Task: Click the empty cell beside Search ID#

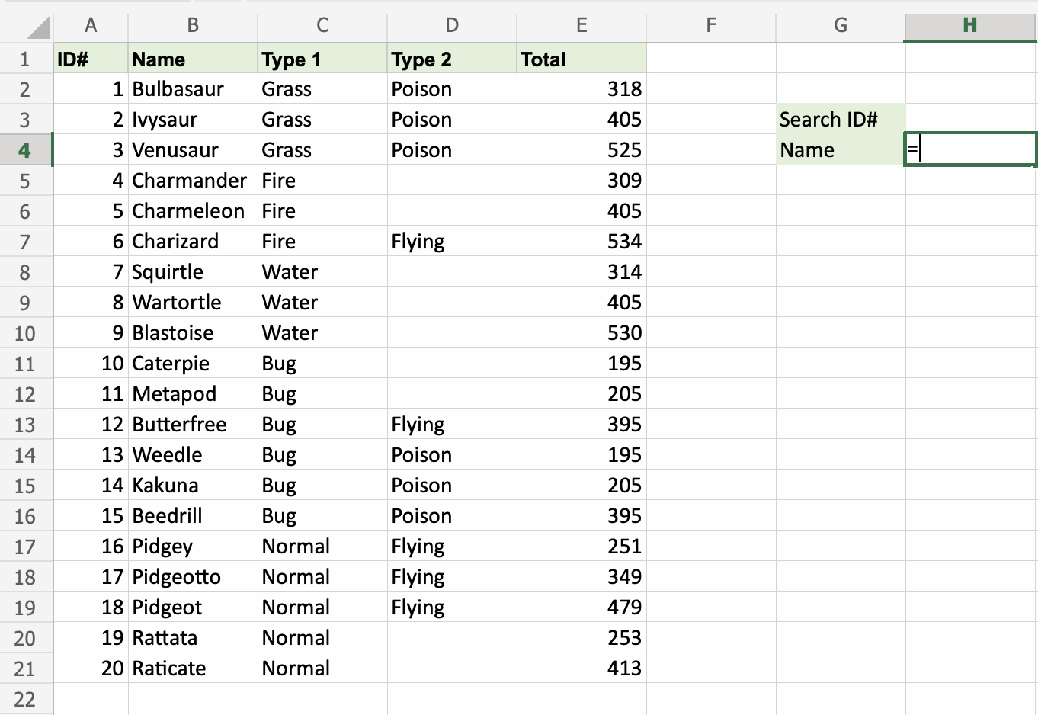Action: click(x=969, y=120)
